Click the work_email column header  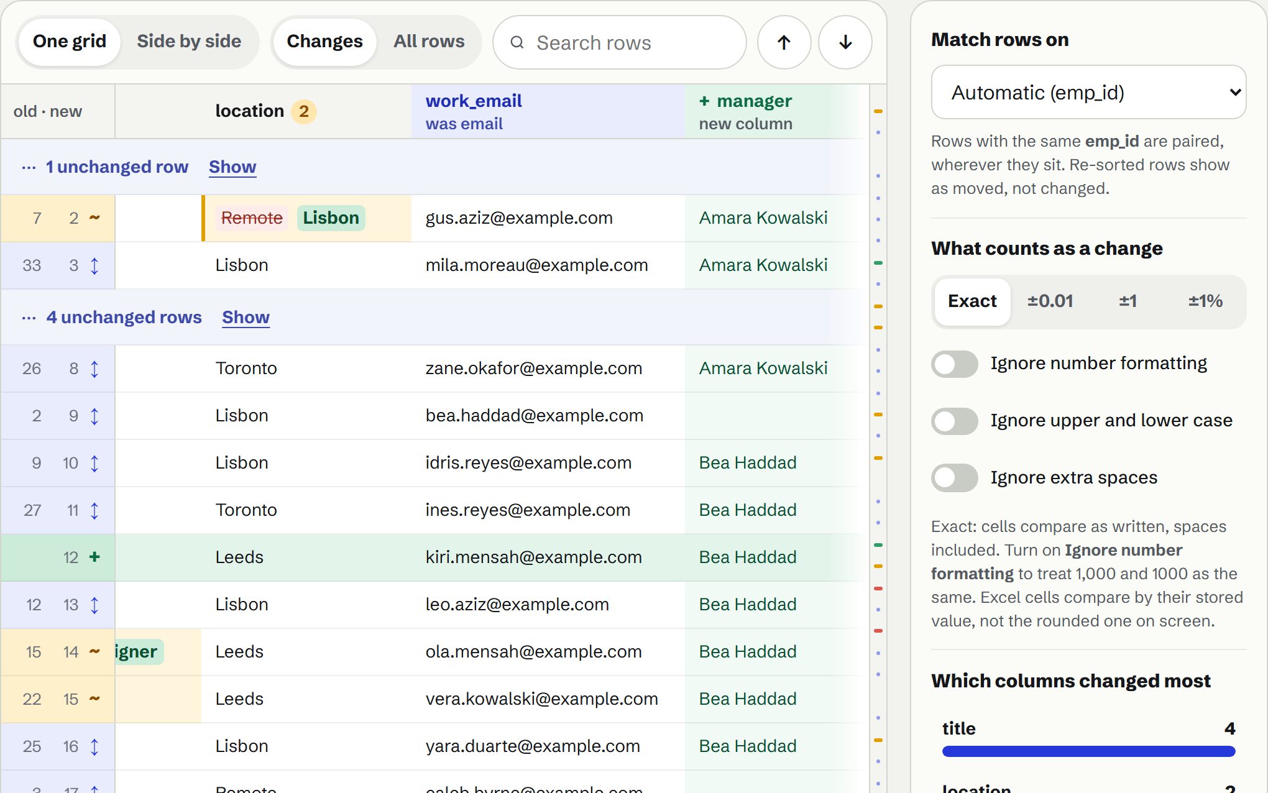(548, 111)
